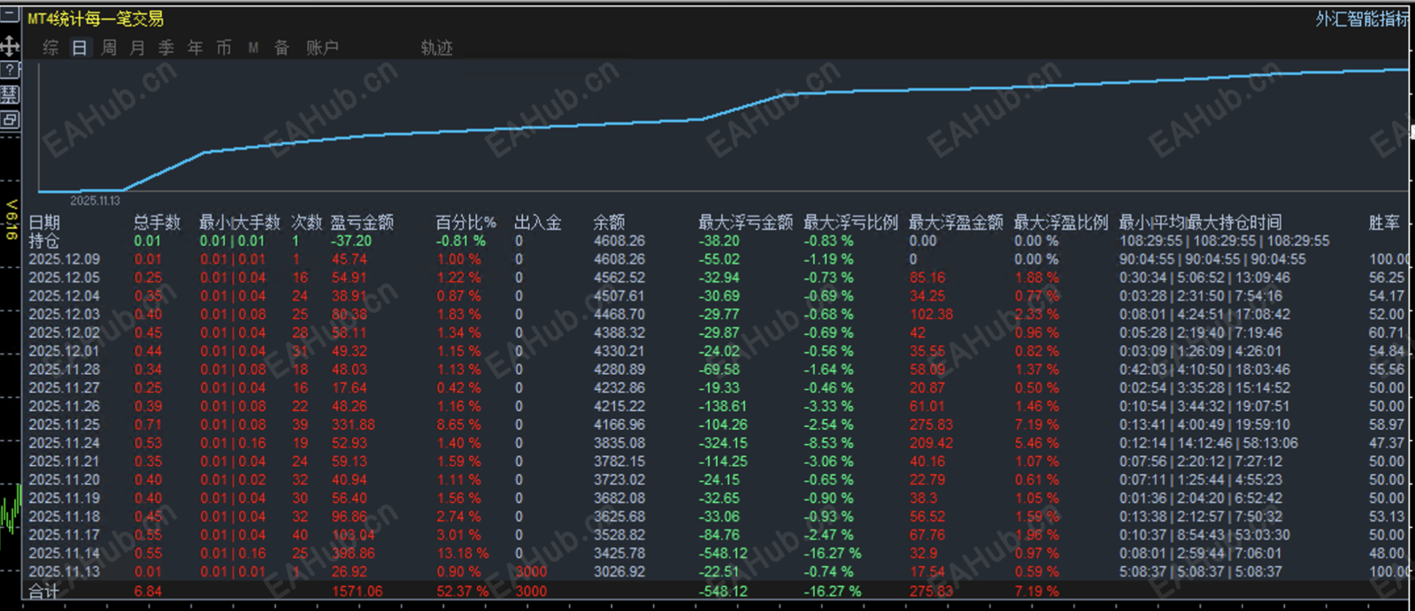Click the 58.97 win rate cell

point(1387,424)
